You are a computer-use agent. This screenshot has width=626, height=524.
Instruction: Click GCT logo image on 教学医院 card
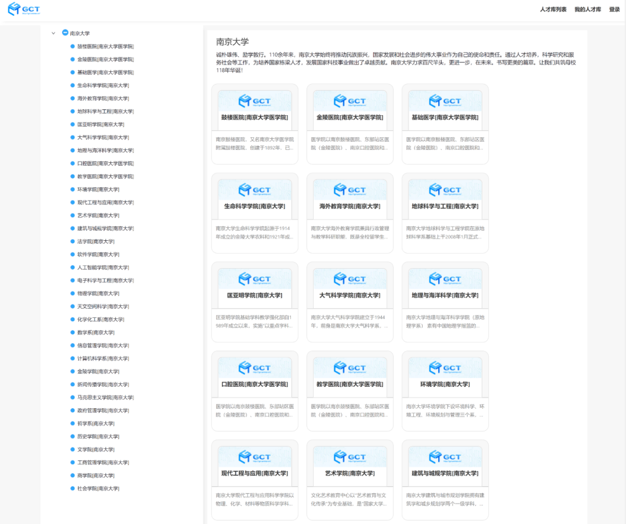tap(350, 368)
